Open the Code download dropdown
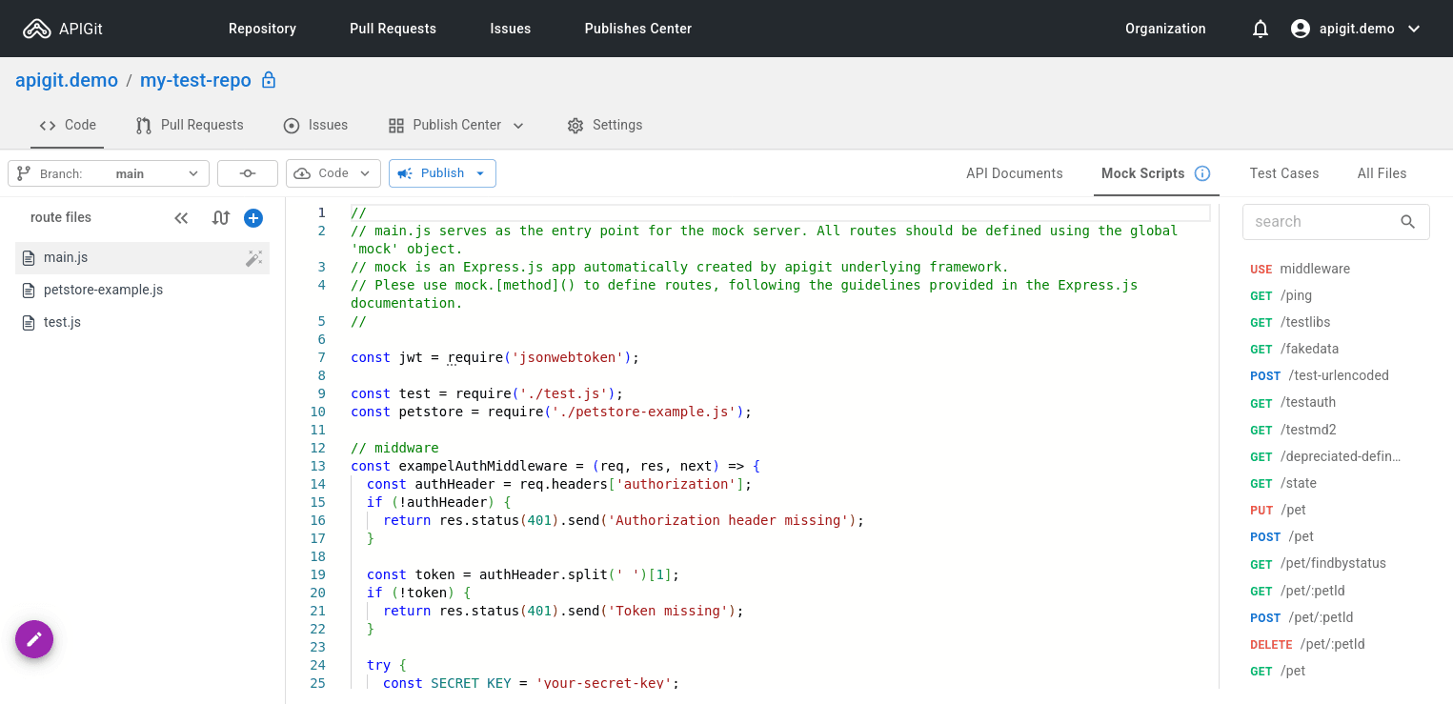 [x=333, y=173]
